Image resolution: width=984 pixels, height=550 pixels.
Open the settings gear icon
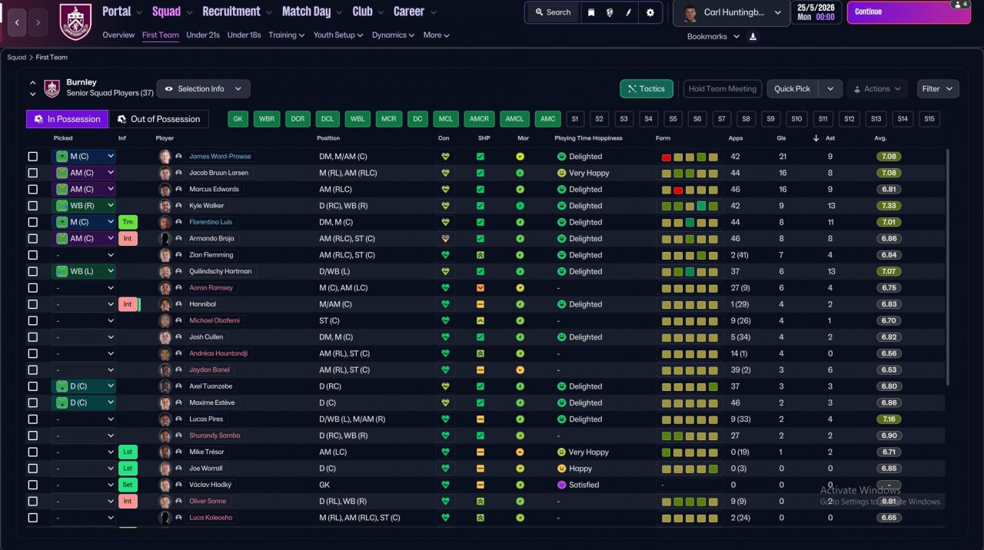pyautogui.click(x=650, y=12)
